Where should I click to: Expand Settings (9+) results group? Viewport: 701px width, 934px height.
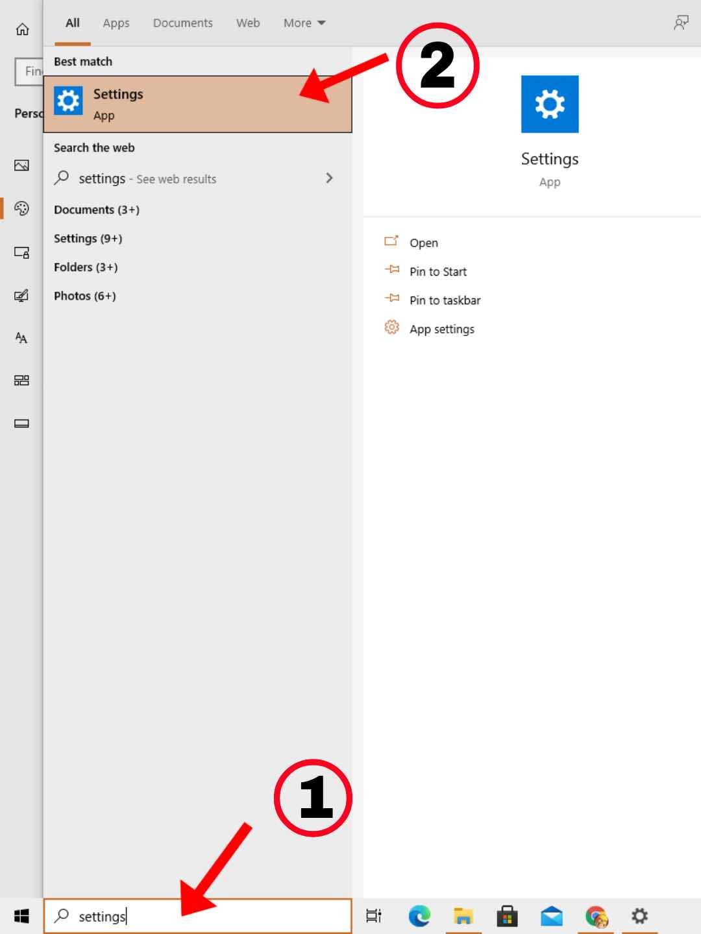[x=88, y=238]
